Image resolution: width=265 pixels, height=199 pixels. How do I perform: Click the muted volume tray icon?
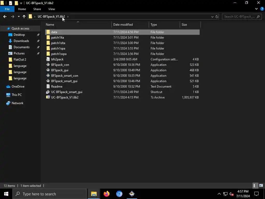point(231,194)
